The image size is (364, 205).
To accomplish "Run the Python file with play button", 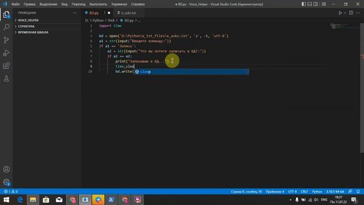I will [x=340, y=13].
